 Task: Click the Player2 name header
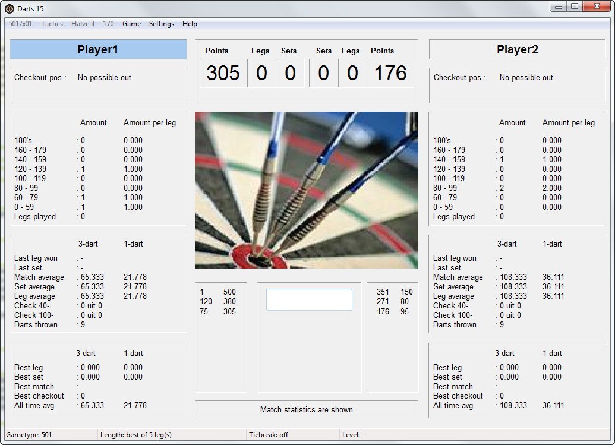(516, 49)
